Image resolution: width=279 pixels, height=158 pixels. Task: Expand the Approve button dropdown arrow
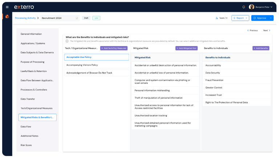pyautogui.click(x=271, y=18)
